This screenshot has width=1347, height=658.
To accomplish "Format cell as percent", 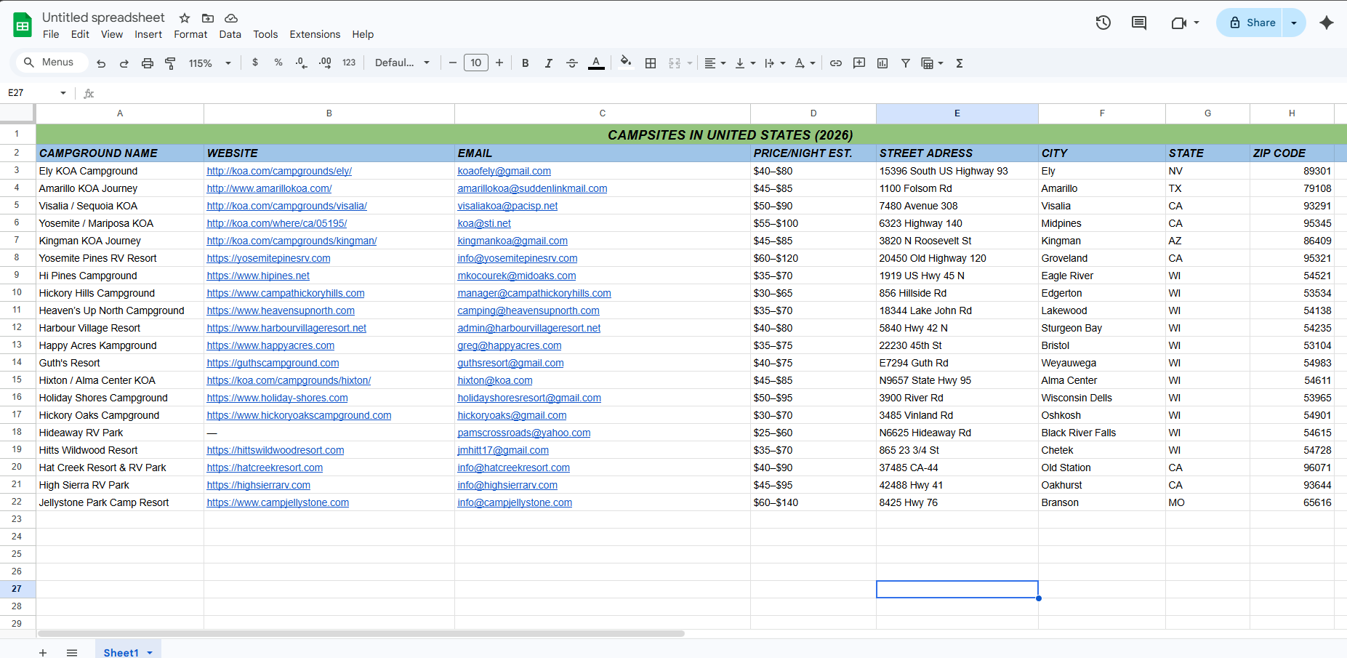I will click(278, 63).
